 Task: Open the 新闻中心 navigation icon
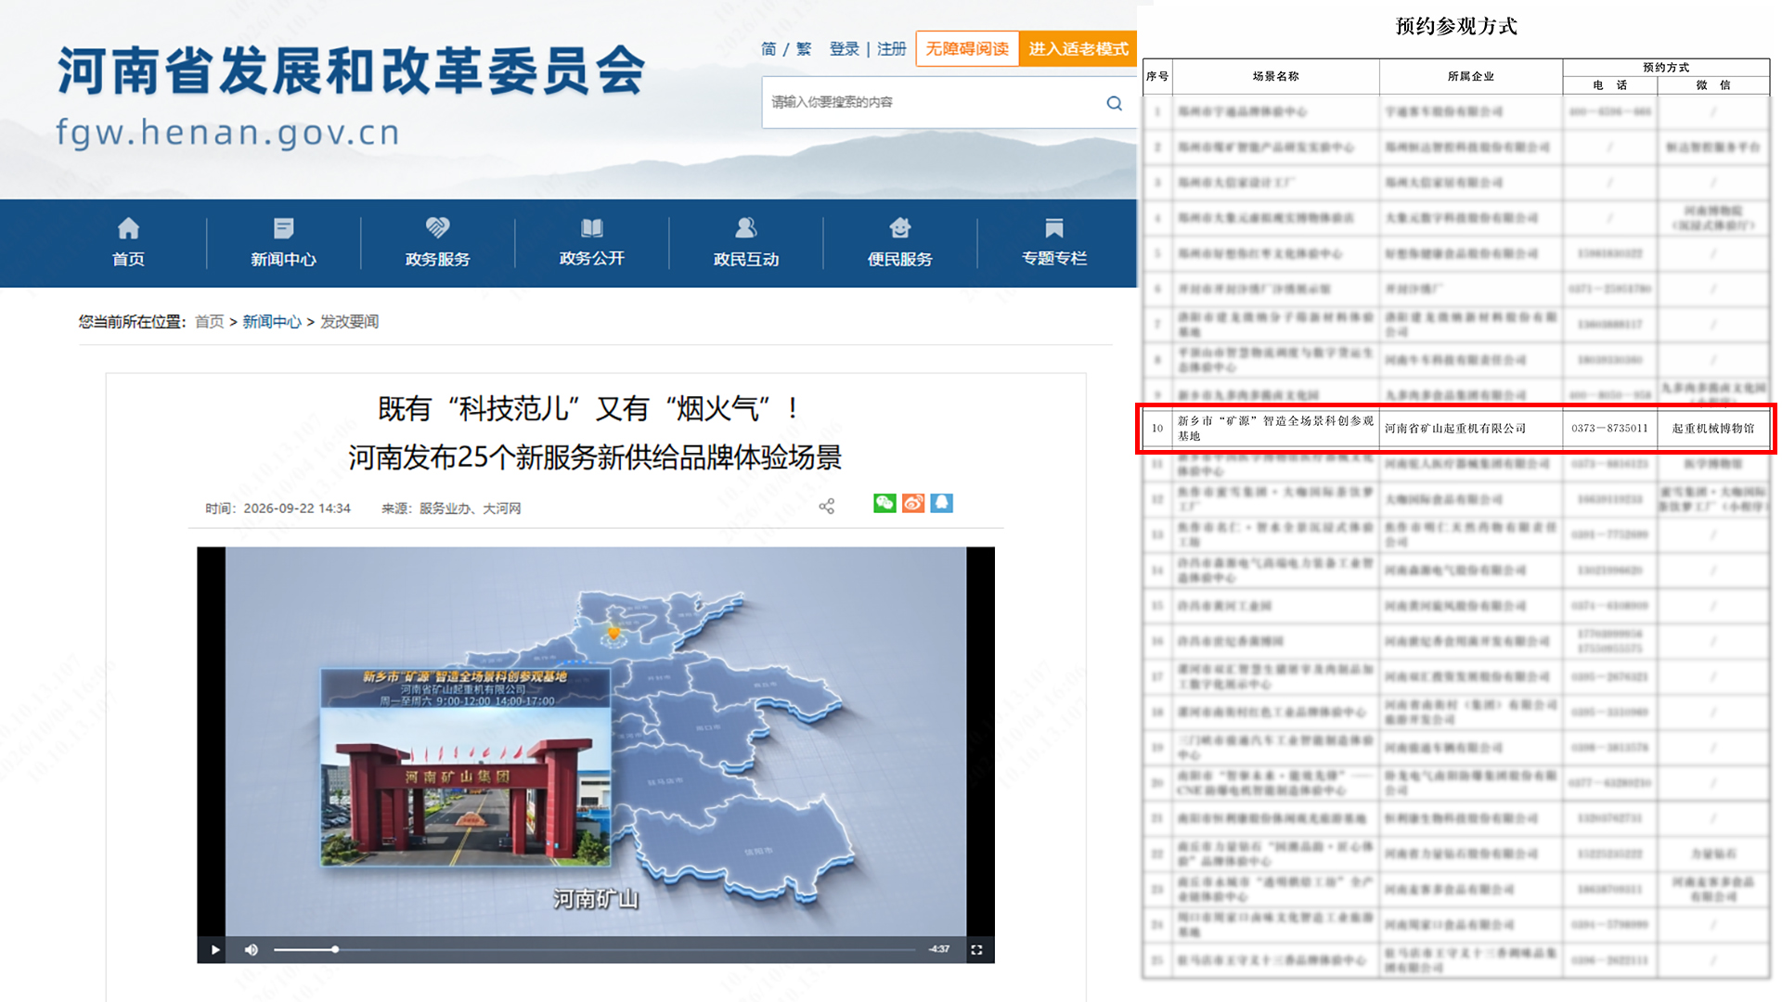[x=283, y=228]
